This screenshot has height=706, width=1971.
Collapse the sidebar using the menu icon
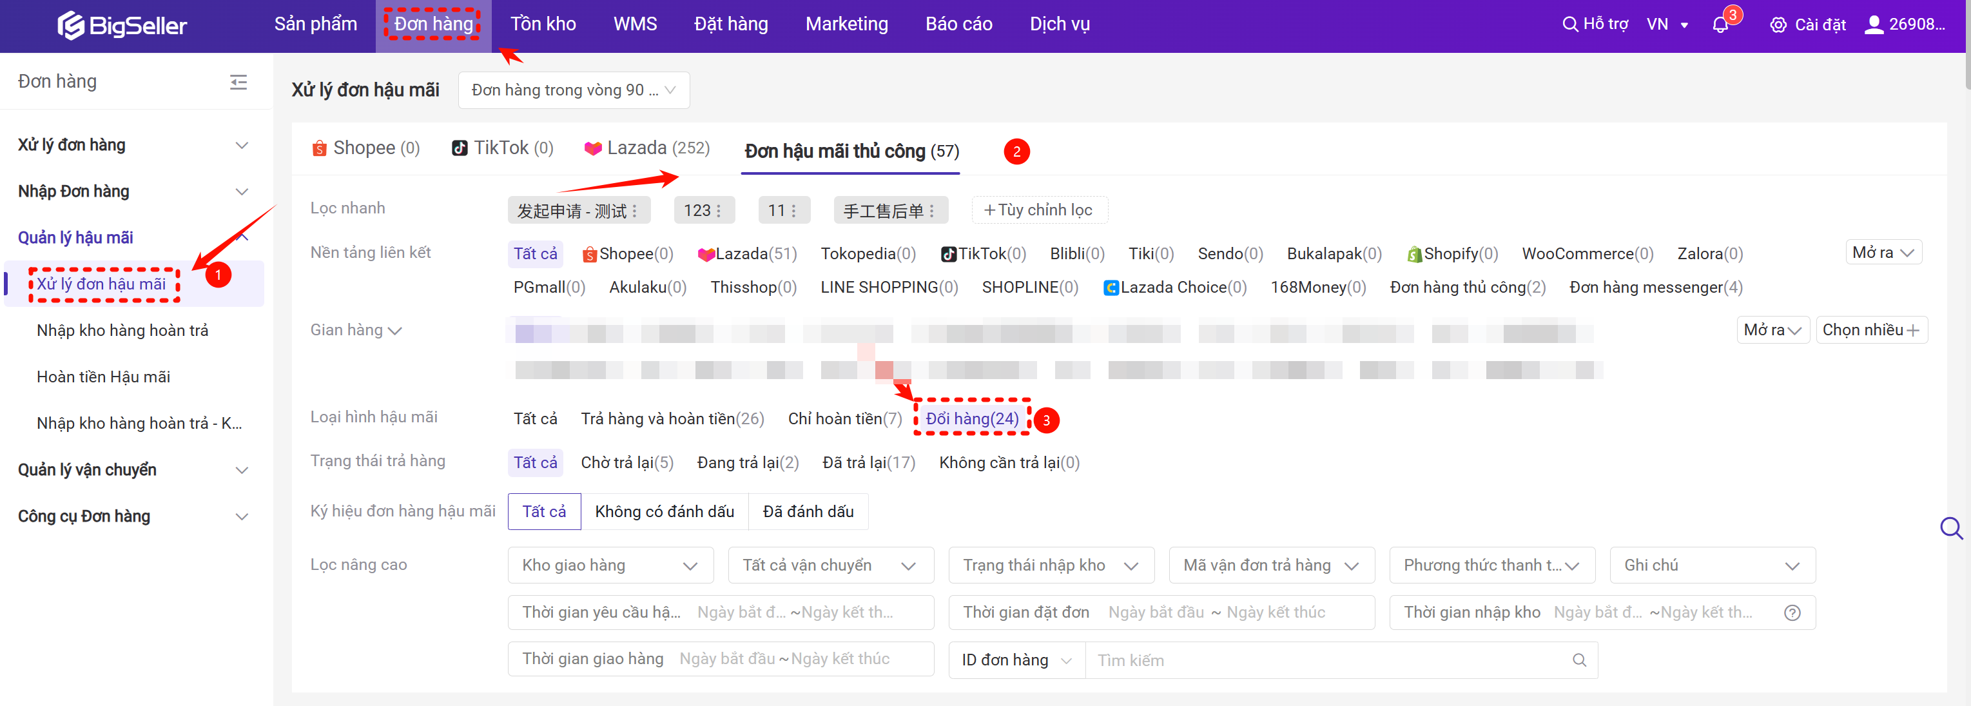point(238,82)
